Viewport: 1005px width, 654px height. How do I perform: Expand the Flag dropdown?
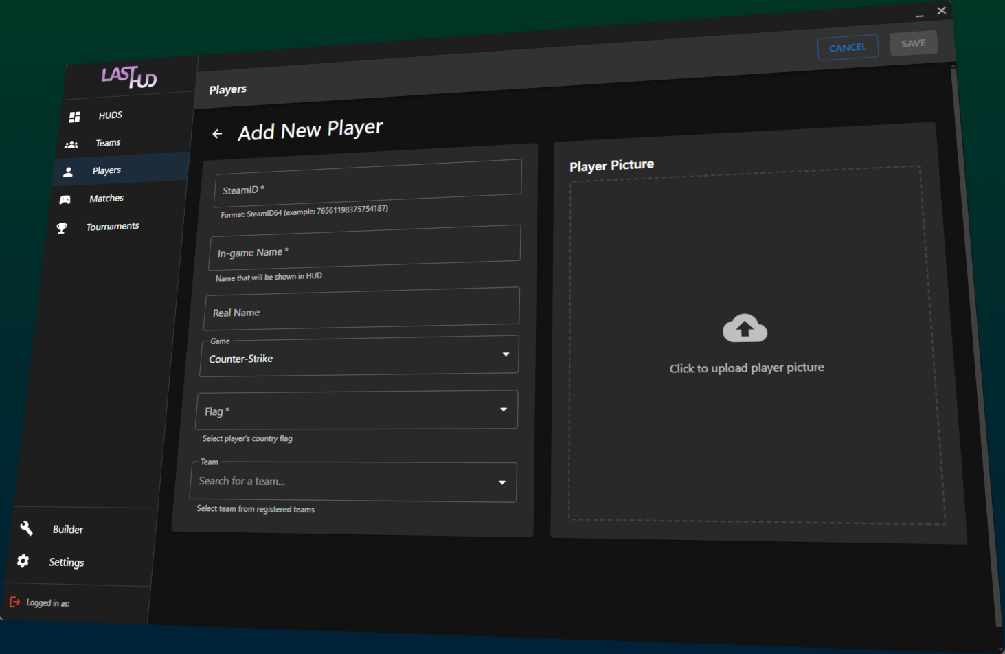click(357, 410)
